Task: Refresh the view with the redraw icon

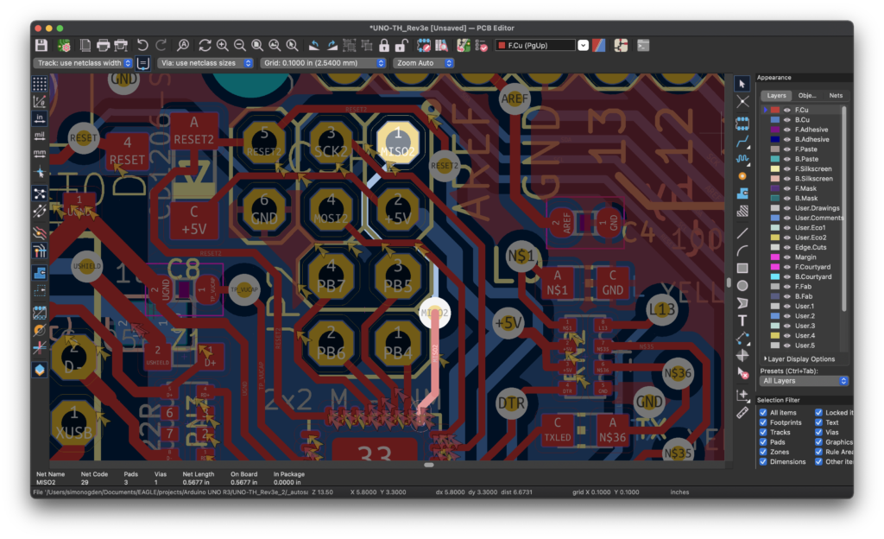Action: pos(205,46)
